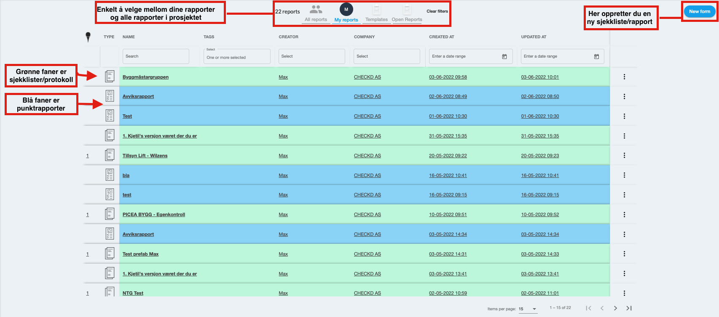This screenshot has height=317, width=719.
Task: Switch to All reports tab
Action: click(x=316, y=14)
